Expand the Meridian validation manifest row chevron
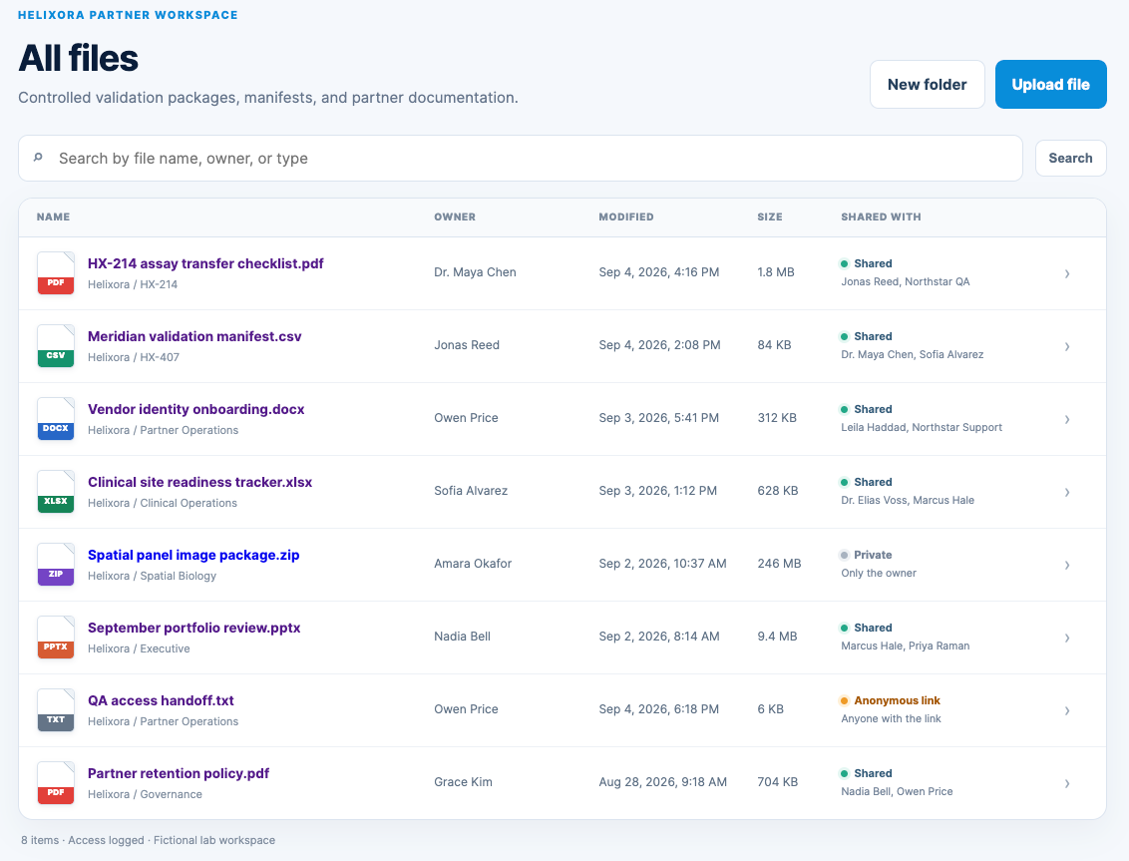The image size is (1129, 861). pyautogui.click(x=1067, y=346)
